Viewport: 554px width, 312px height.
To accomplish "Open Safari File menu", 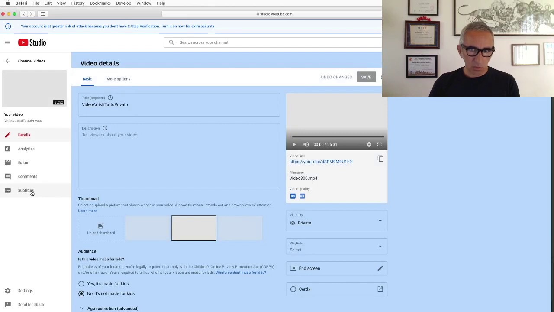I will click(x=36, y=3).
